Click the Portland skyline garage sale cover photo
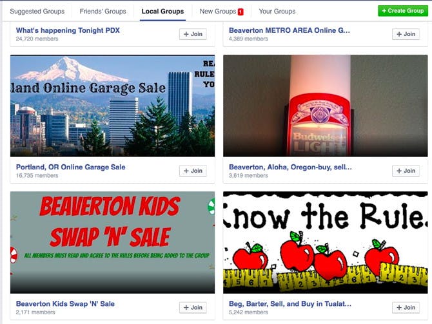Screen dimensions: 432x324 pos(112,106)
